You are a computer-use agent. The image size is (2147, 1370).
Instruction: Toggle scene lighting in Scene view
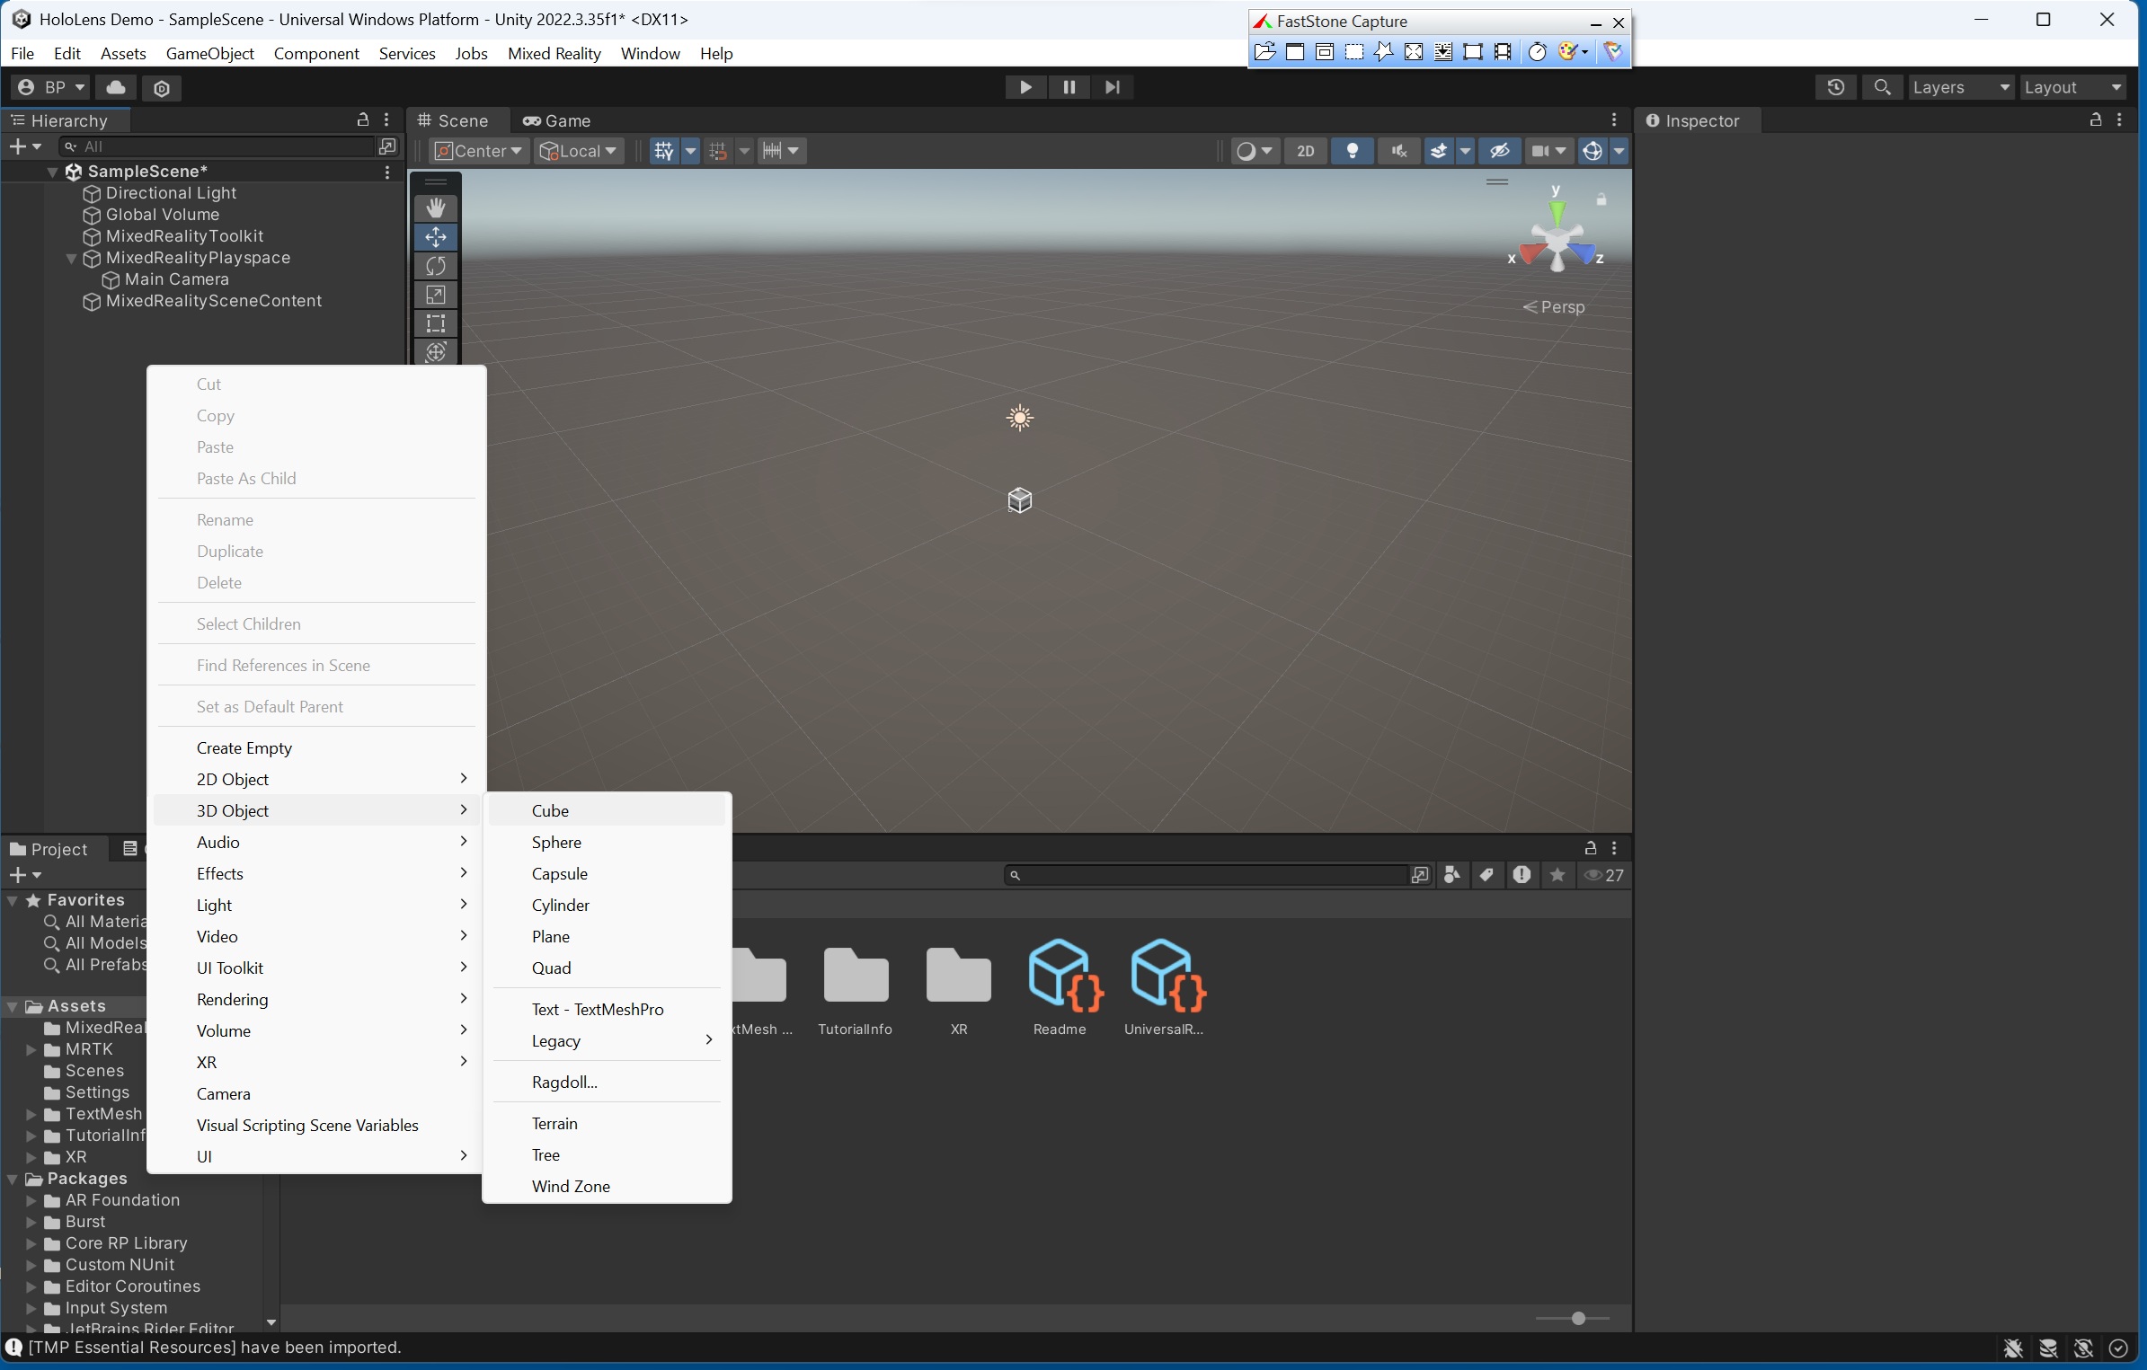coord(1353,151)
